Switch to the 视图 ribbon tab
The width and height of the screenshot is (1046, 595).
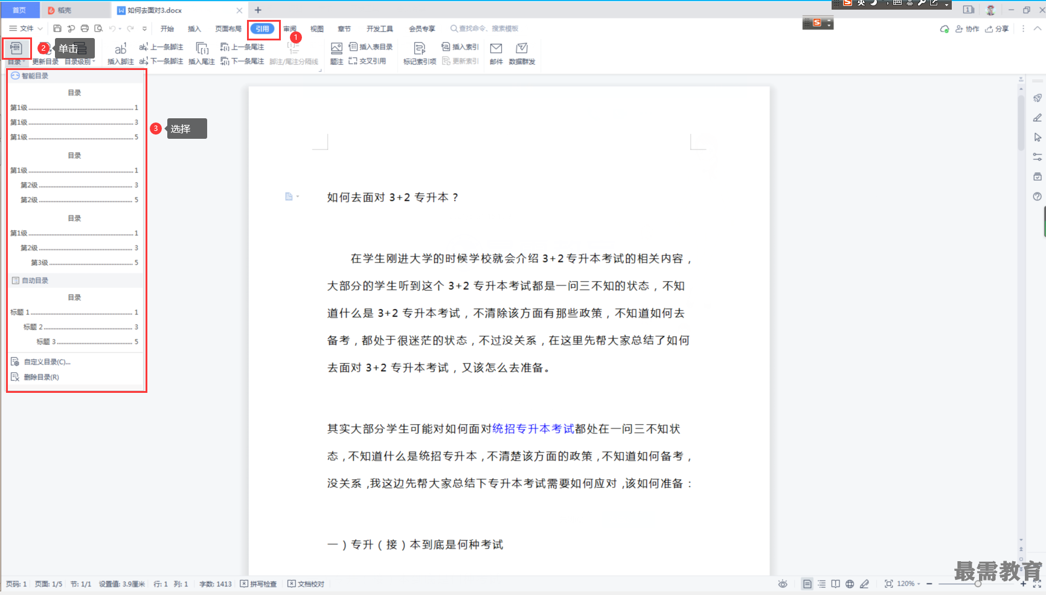[x=317, y=28]
